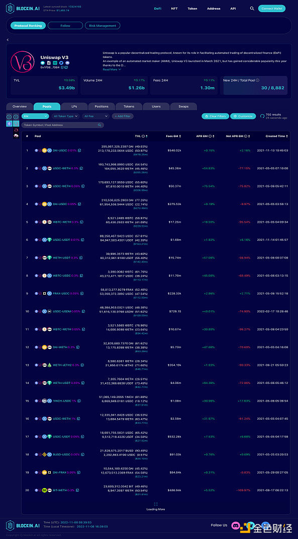Copy address of WBTC-WETH 0.3% pool

[82, 222]
